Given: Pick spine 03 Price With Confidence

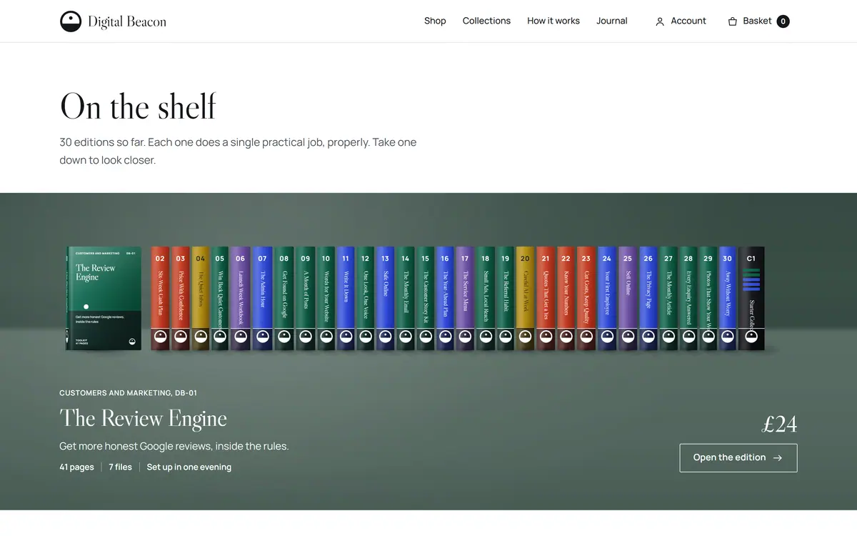Looking at the screenshot, I should 180,299.
